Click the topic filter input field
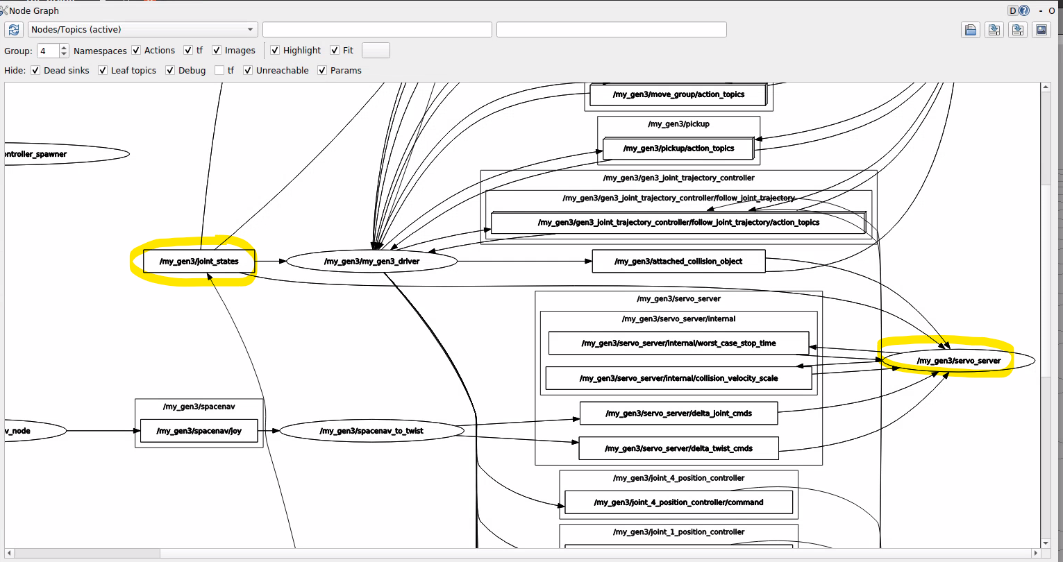Viewport: 1063px width, 562px height. pyautogui.click(x=377, y=29)
